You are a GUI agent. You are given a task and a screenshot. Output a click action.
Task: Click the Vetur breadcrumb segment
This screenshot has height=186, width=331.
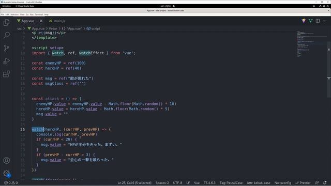[x=53, y=28]
